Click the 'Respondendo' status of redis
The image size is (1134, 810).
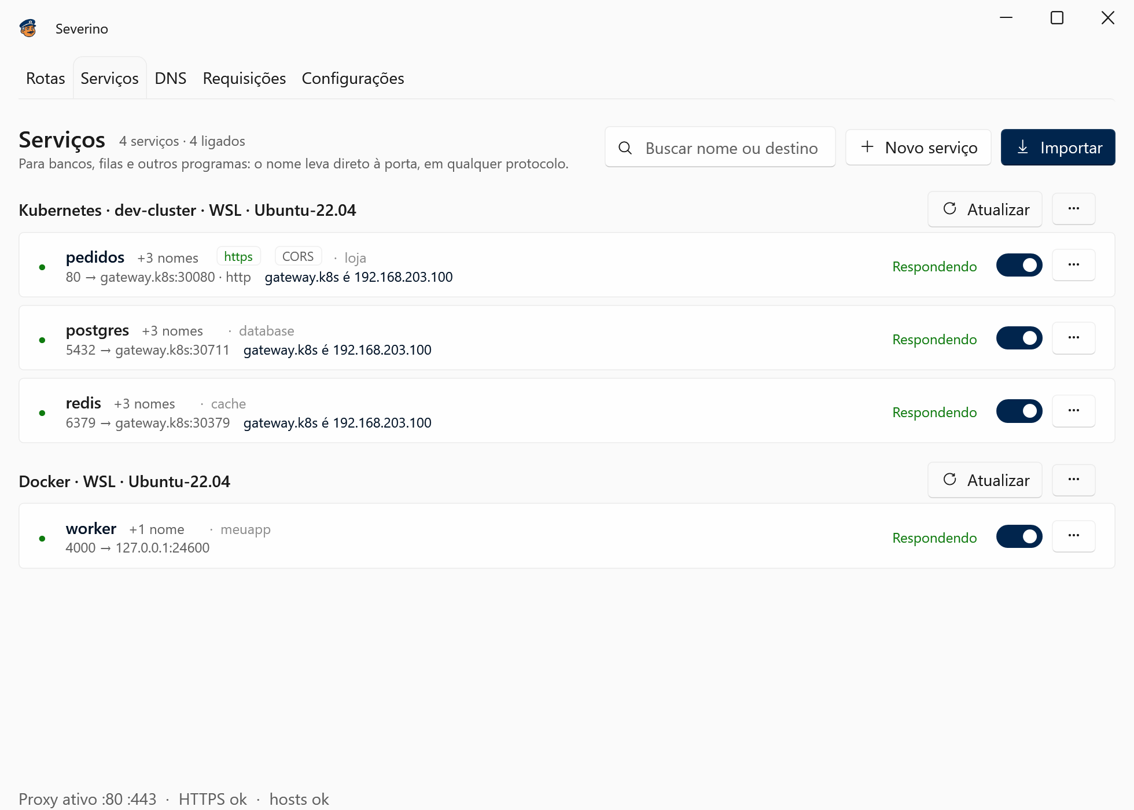(x=934, y=413)
